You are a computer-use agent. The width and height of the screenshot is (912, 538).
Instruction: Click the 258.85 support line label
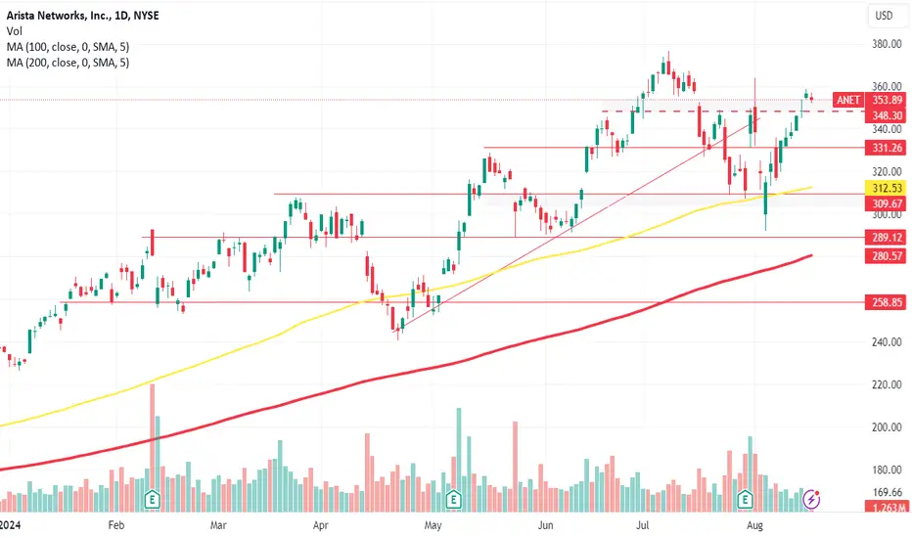[887, 302]
